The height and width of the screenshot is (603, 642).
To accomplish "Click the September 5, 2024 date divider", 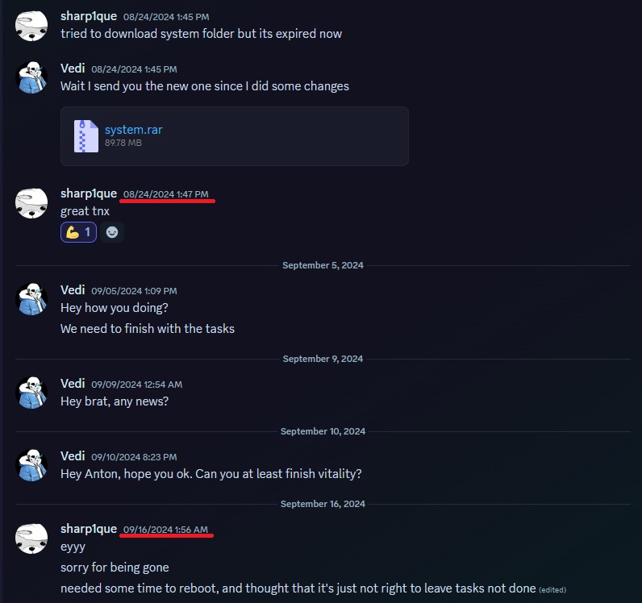I will [x=323, y=265].
